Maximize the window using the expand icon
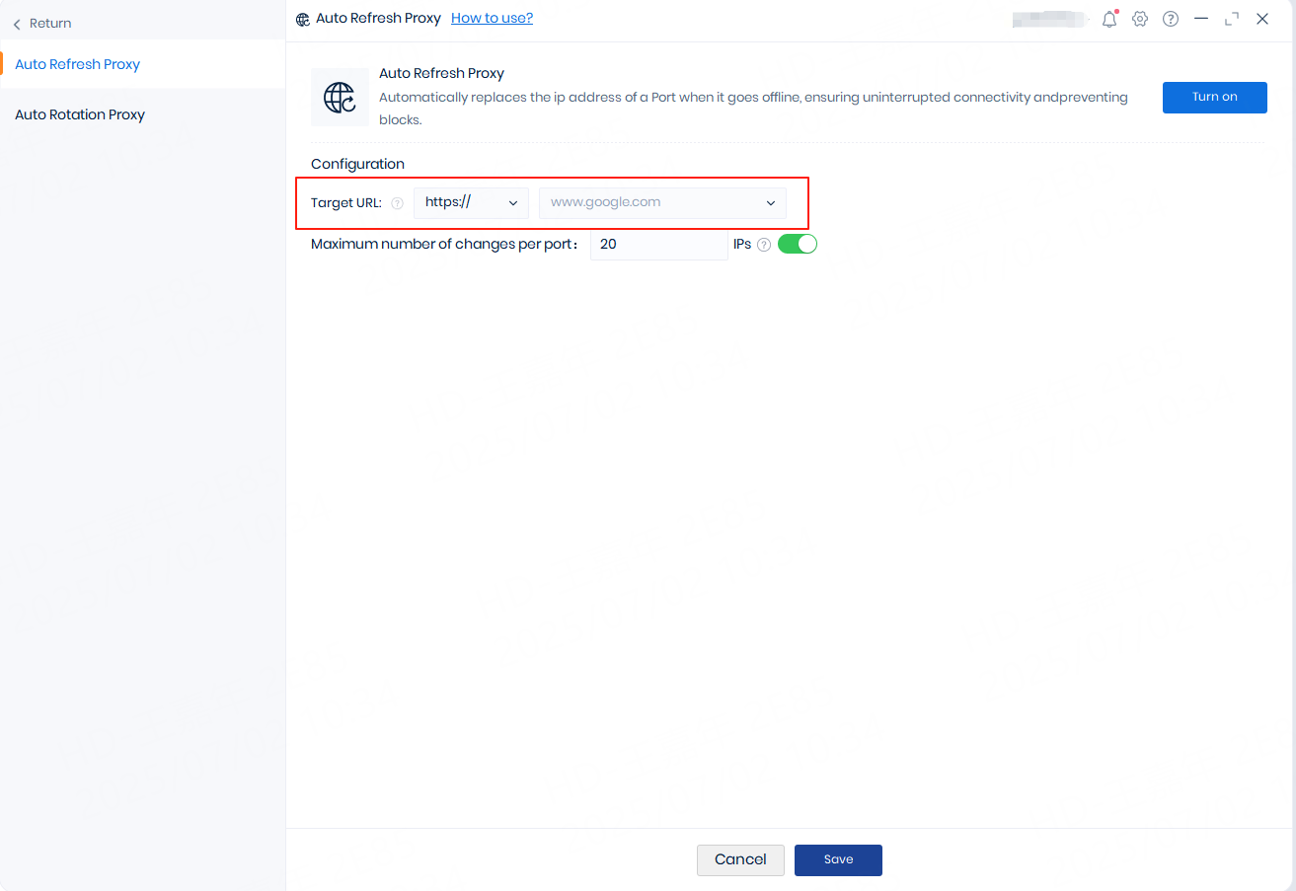This screenshot has width=1296, height=891. pos(1231,19)
